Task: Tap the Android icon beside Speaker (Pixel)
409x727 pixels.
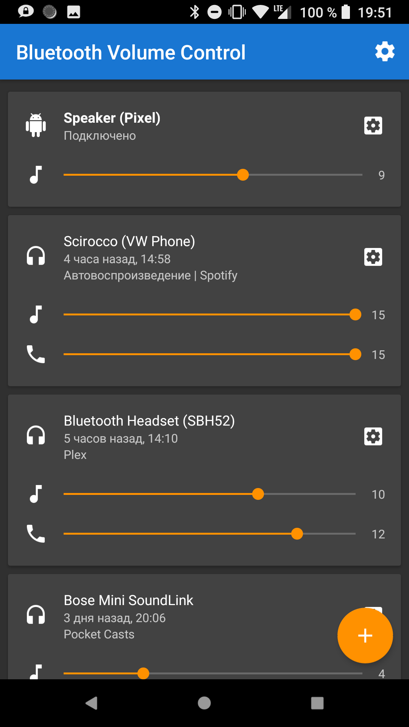Action: (x=36, y=125)
